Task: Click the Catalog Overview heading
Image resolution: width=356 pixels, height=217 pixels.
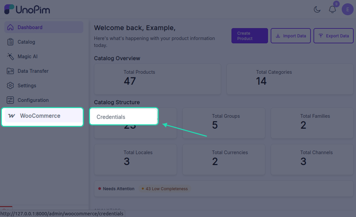Action: [x=117, y=58]
